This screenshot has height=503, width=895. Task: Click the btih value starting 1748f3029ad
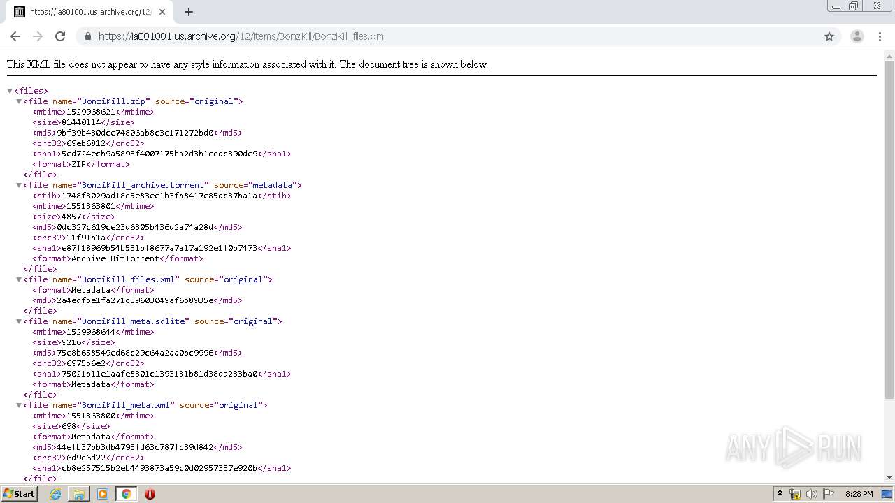point(160,196)
